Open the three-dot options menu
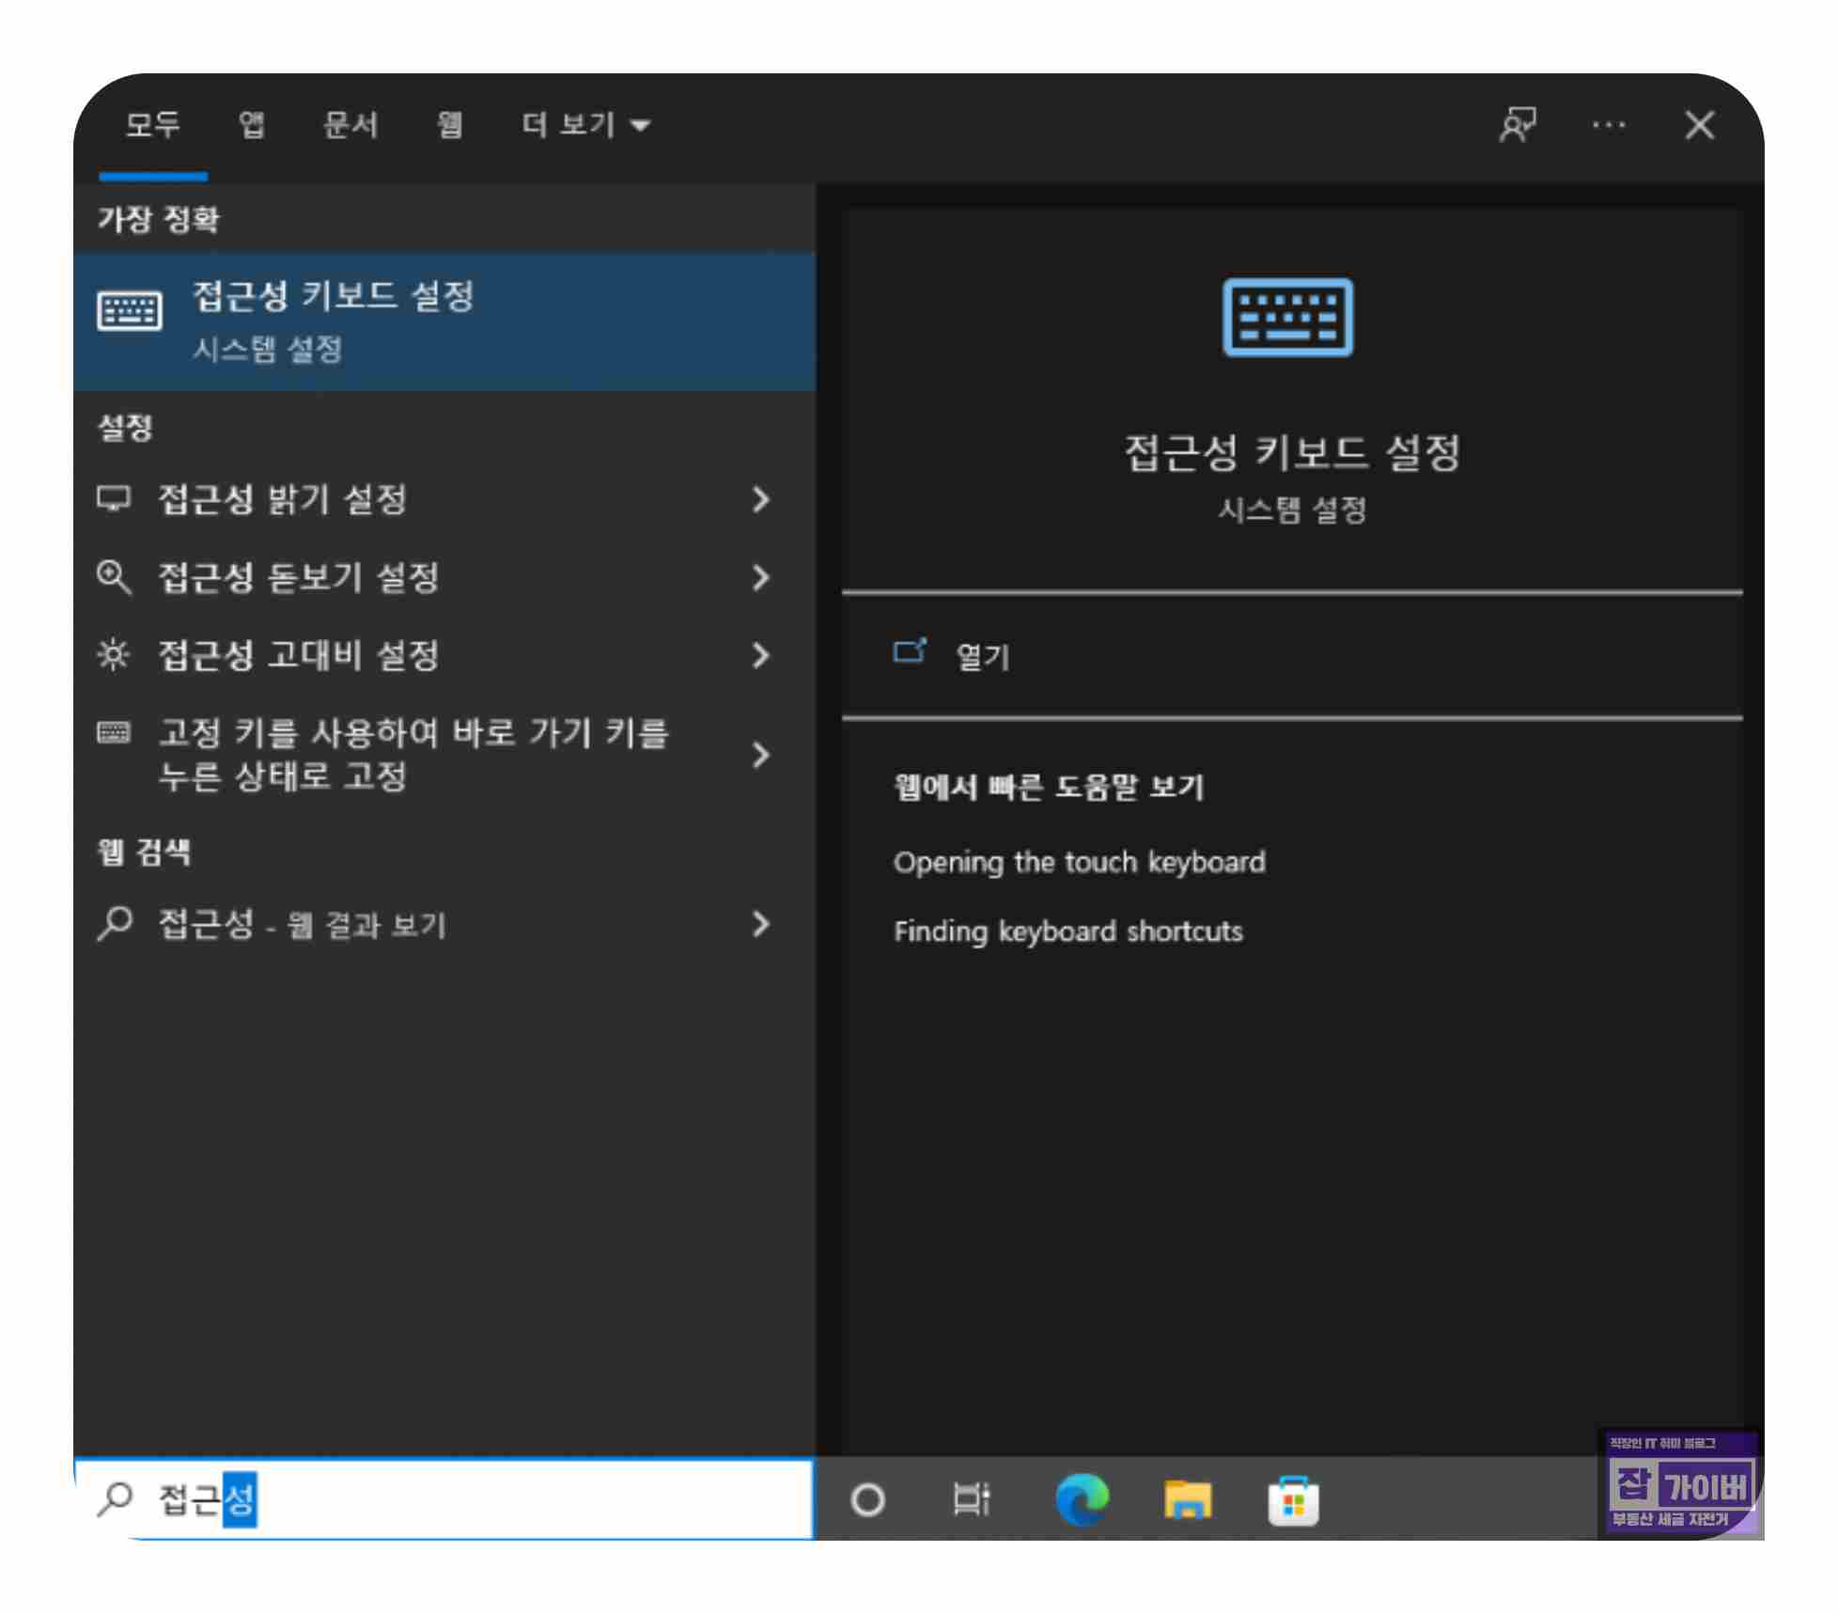This screenshot has width=1838, height=1614. 1608,125
